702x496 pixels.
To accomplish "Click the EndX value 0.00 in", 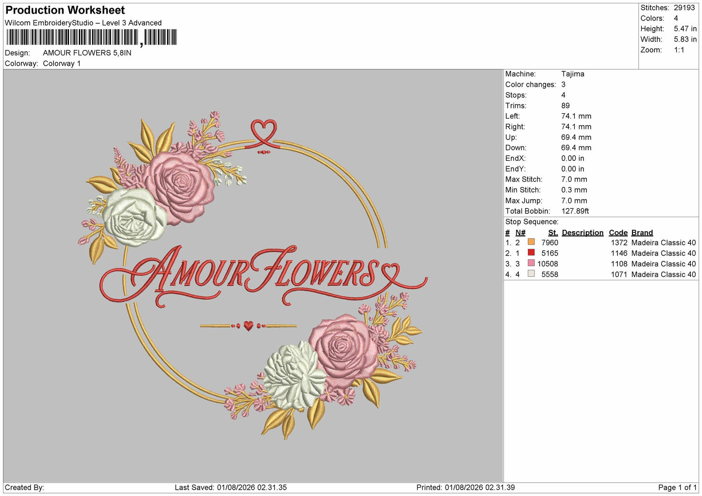I will [x=573, y=158].
